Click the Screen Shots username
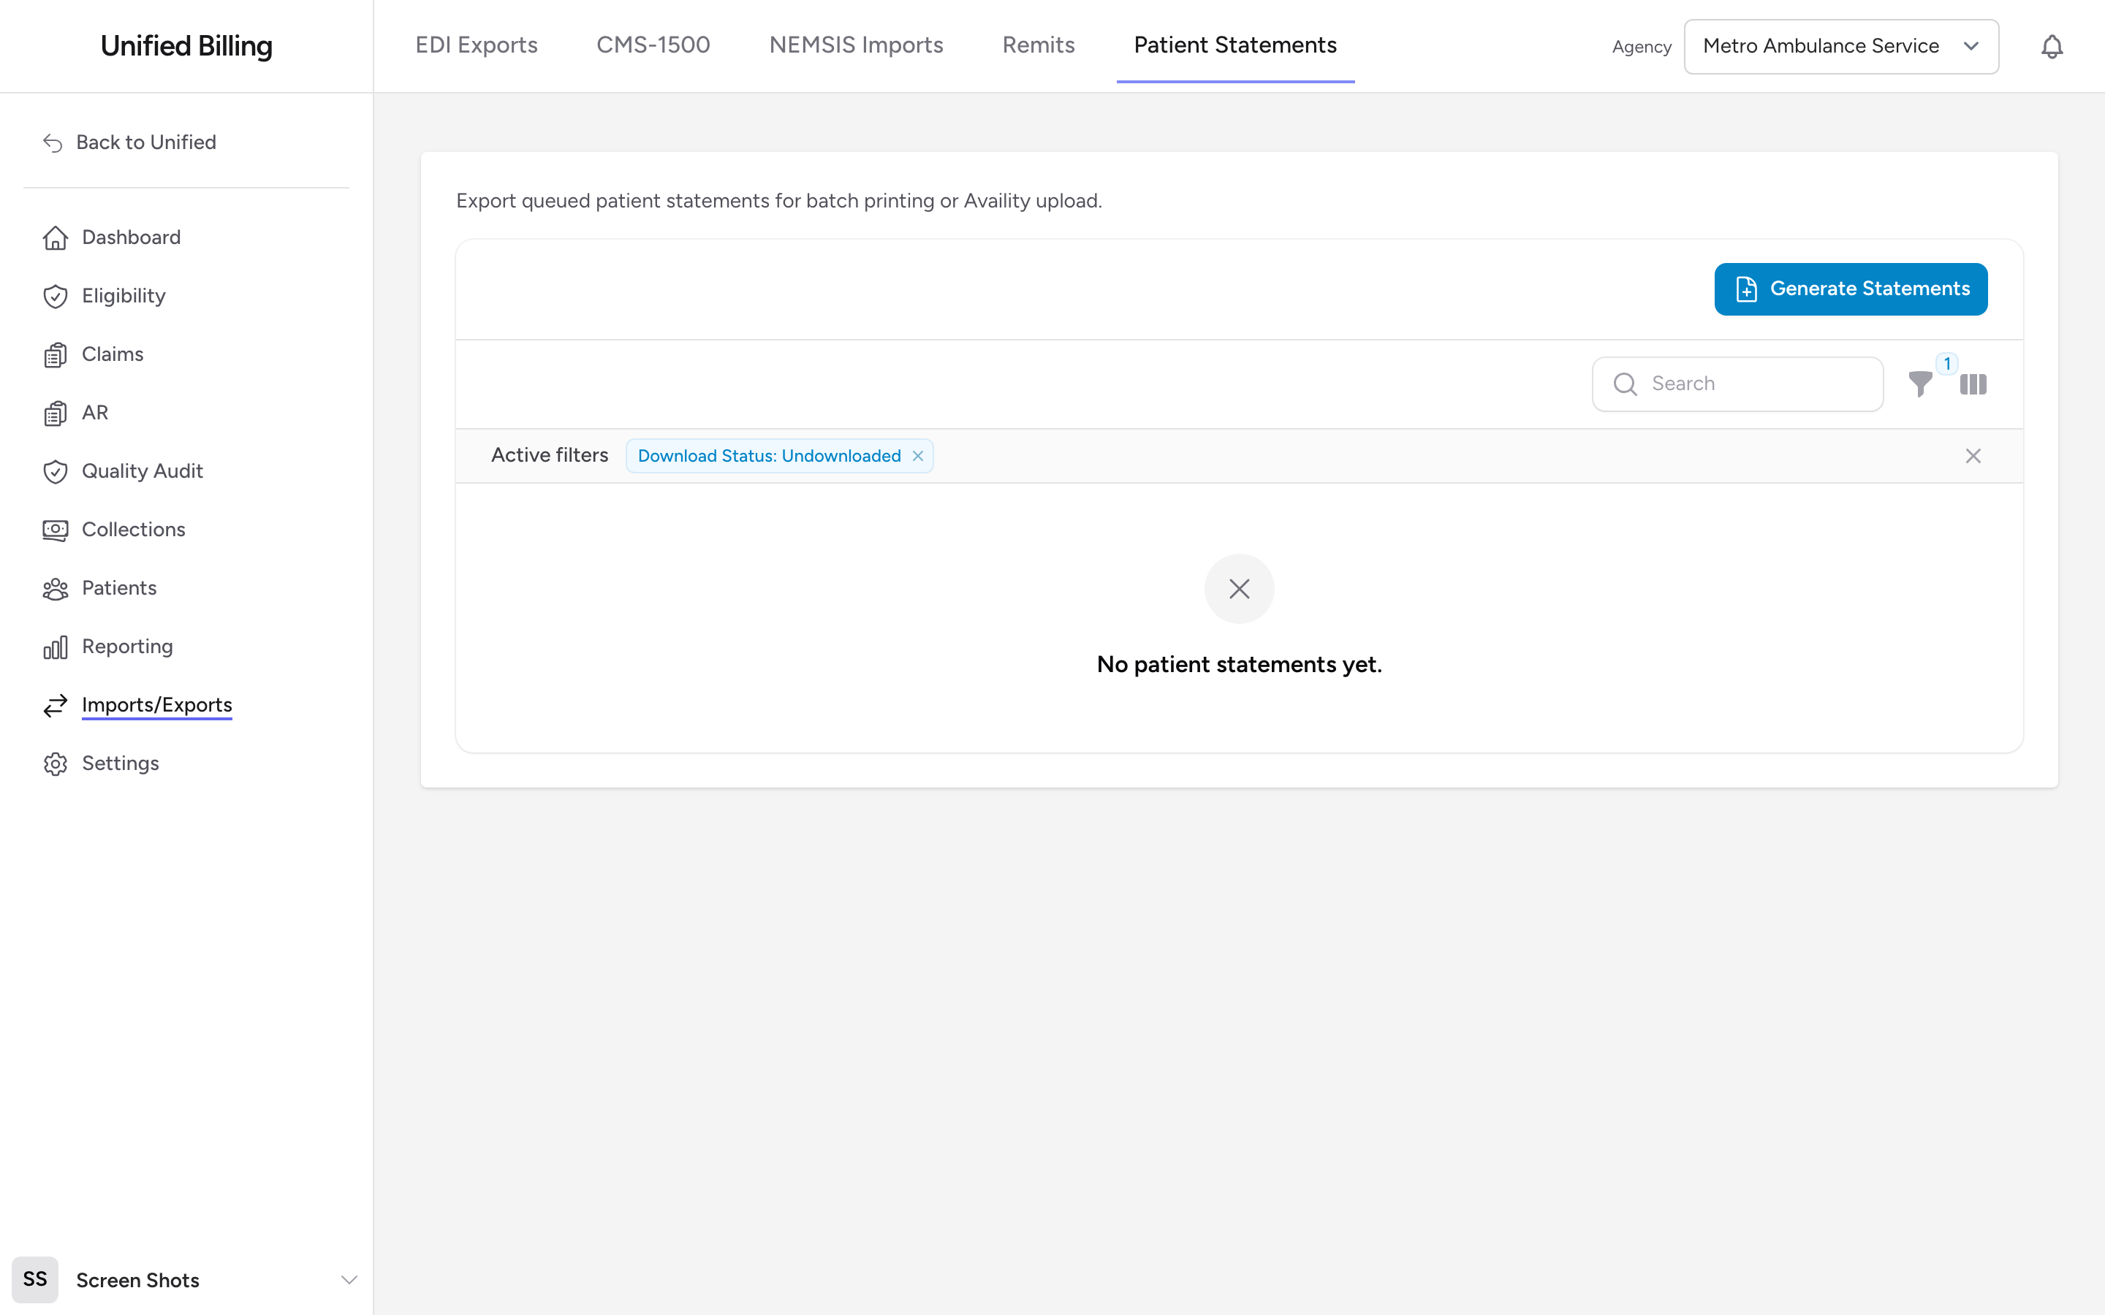The width and height of the screenshot is (2105, 1315). [x=137, y=1280]
